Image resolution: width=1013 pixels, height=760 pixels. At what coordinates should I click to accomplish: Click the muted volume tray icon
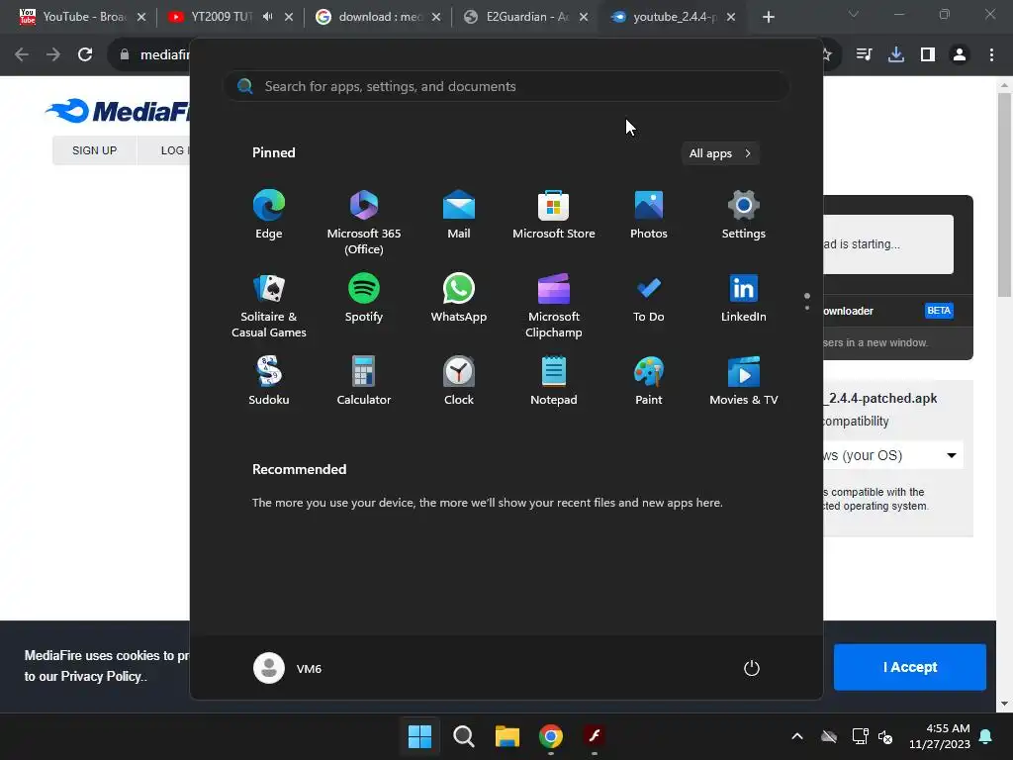tap(885, 736)
